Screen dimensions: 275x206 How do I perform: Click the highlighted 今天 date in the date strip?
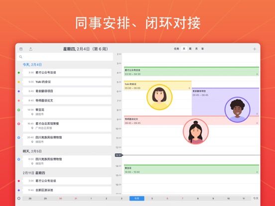point(137,199)
